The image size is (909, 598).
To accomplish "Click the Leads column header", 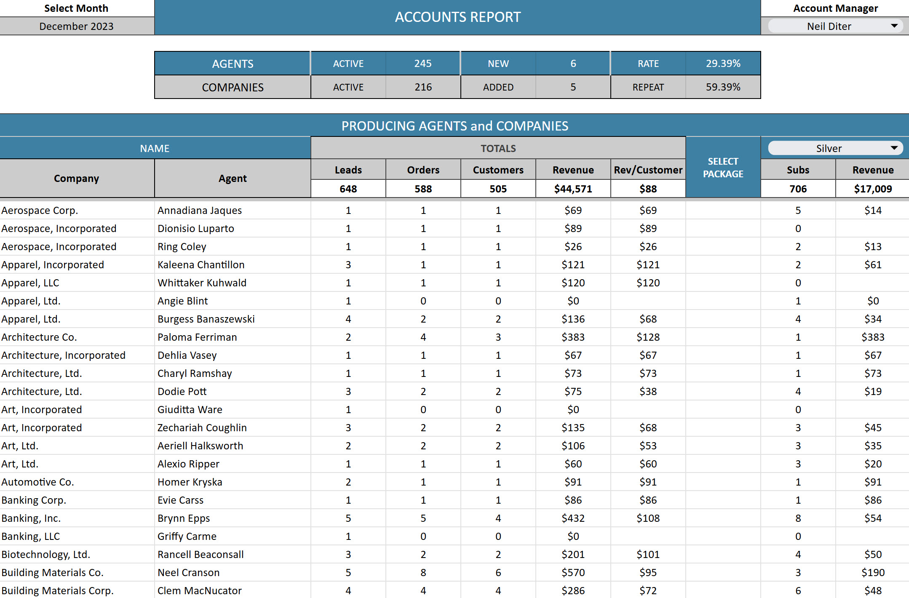I will click(348, 170).
